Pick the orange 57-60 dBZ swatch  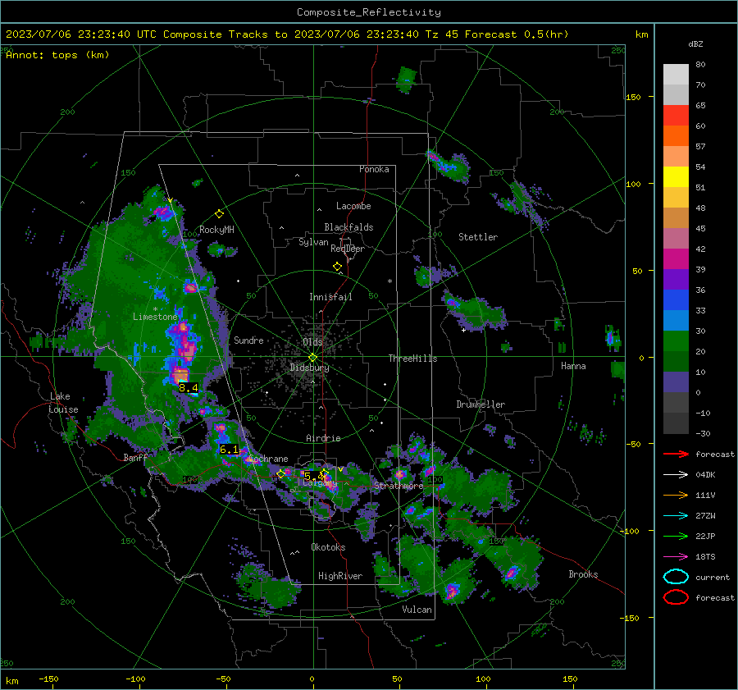pyautogui.click(x=676, y=135)
